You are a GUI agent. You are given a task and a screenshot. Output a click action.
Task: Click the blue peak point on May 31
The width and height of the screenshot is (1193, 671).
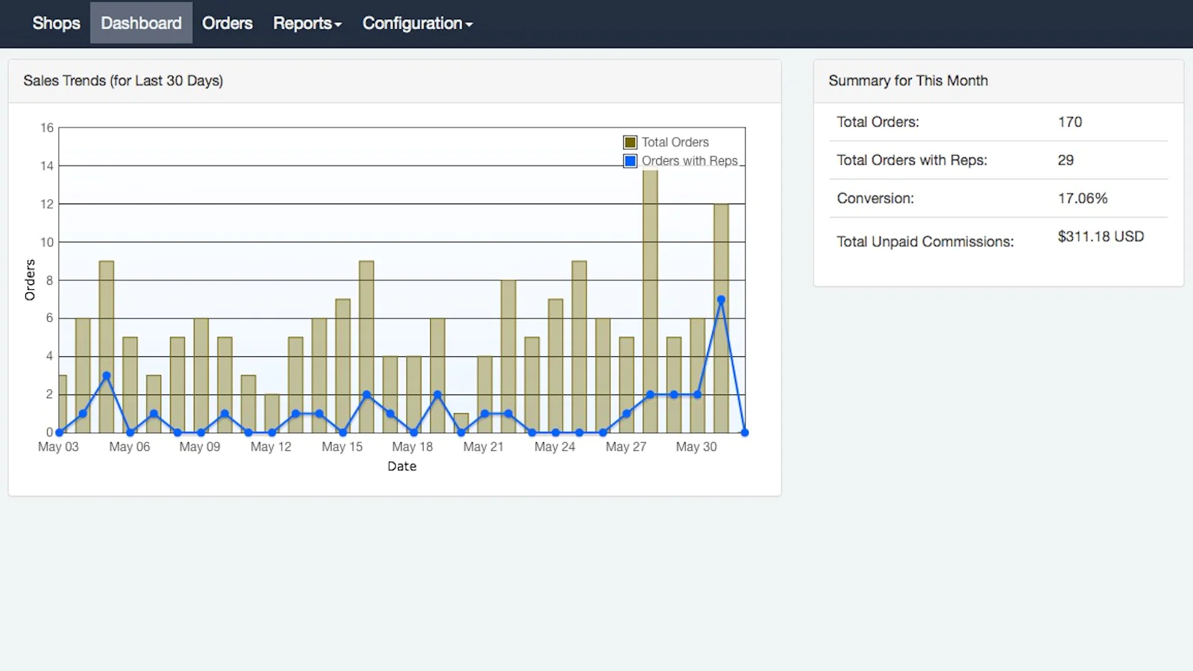click(x=721, y=300)
